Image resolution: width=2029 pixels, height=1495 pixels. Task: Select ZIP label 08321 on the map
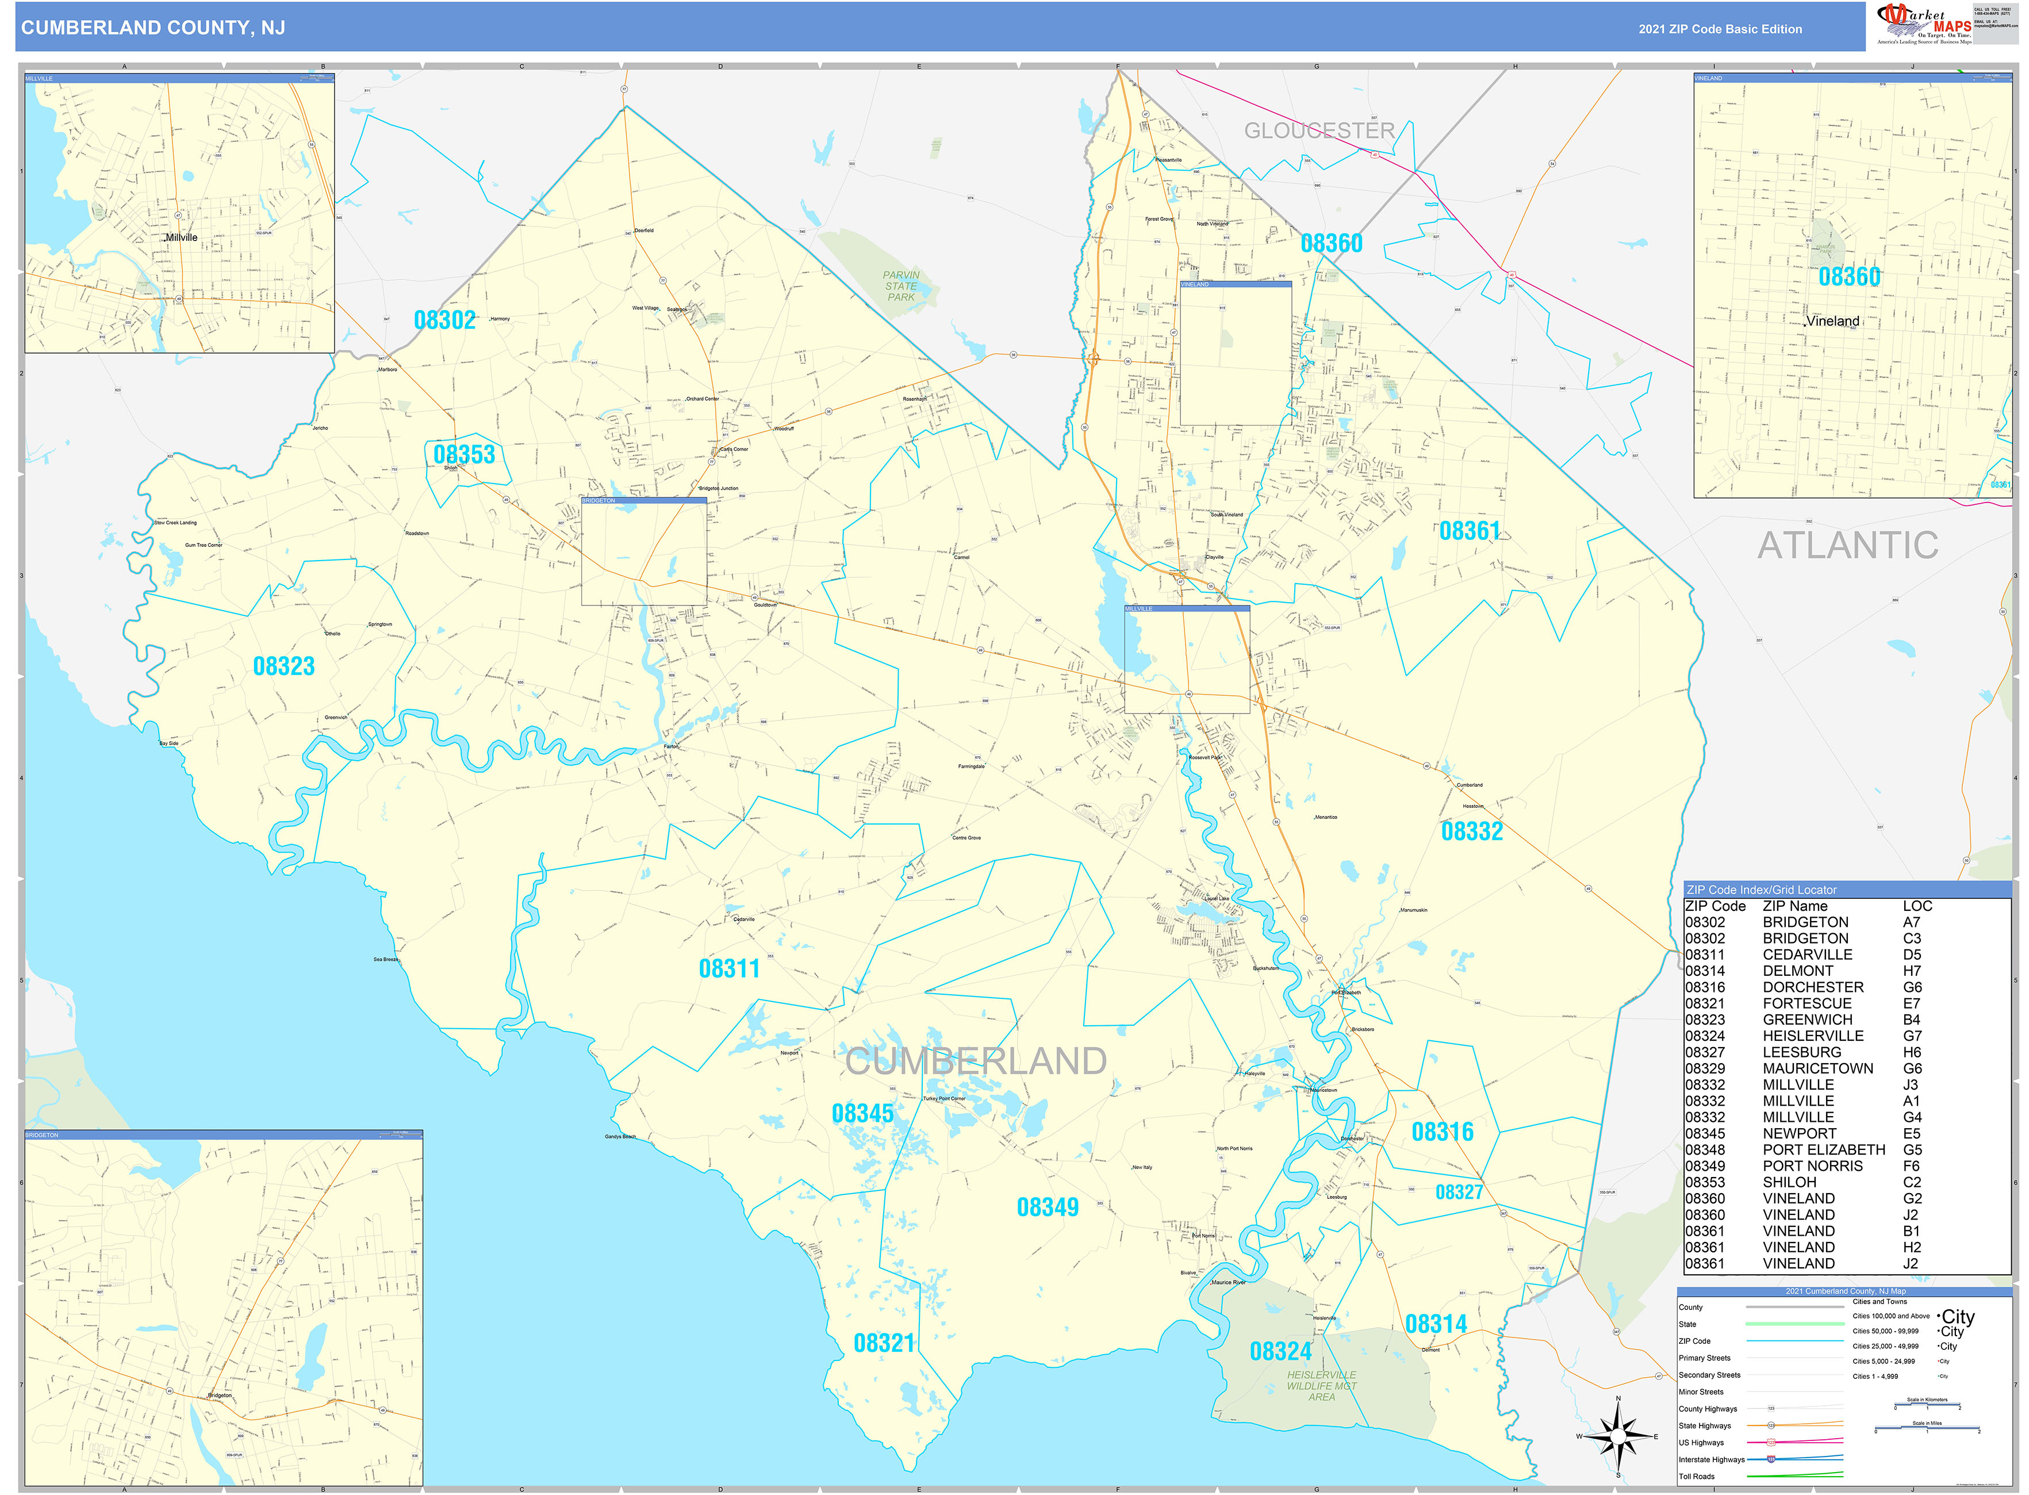click(x=884, y=1343)
